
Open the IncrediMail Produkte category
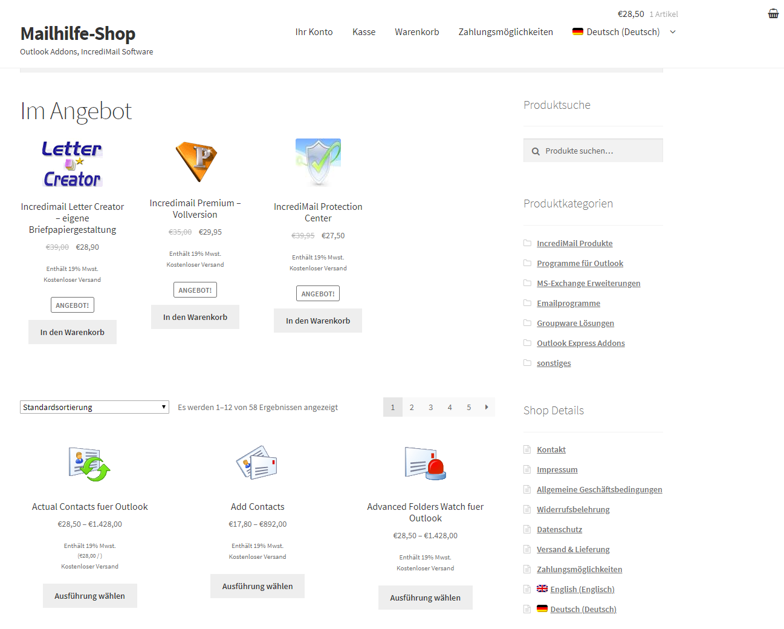[x=575, y=243]
